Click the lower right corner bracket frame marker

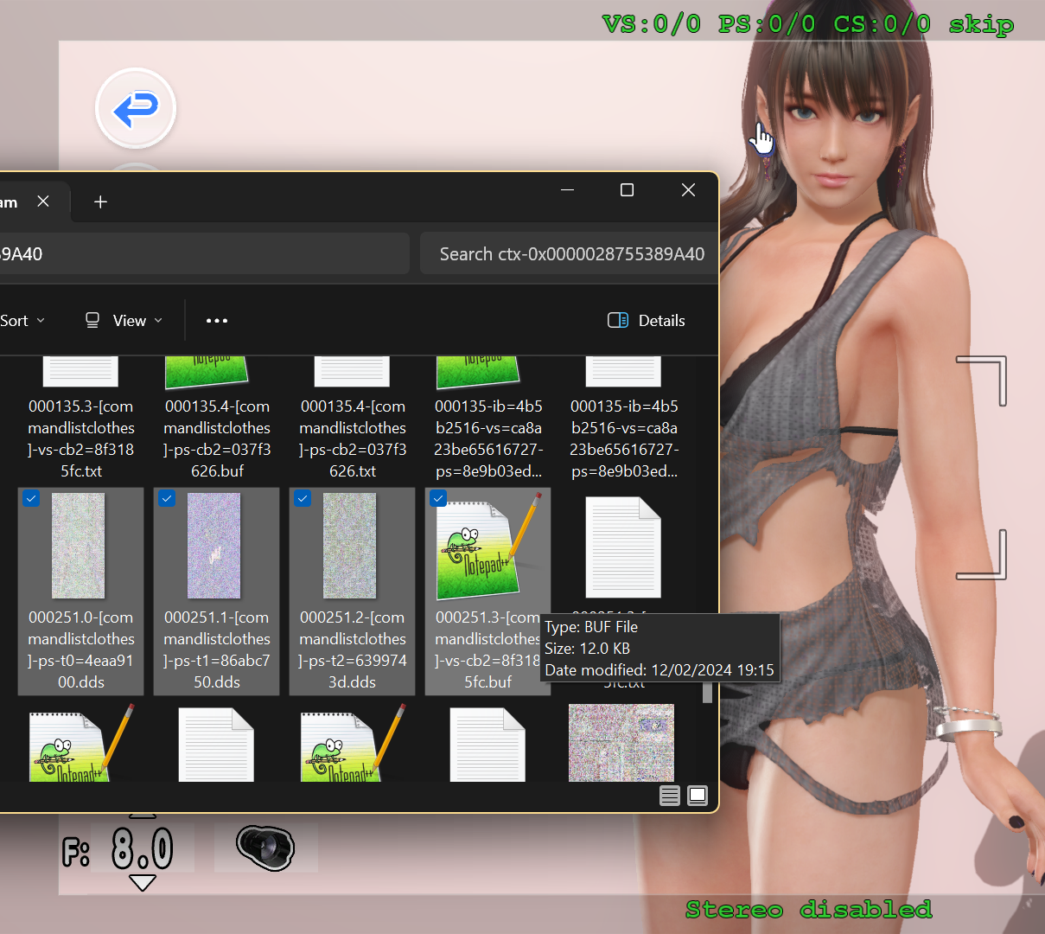coord(982,554)
